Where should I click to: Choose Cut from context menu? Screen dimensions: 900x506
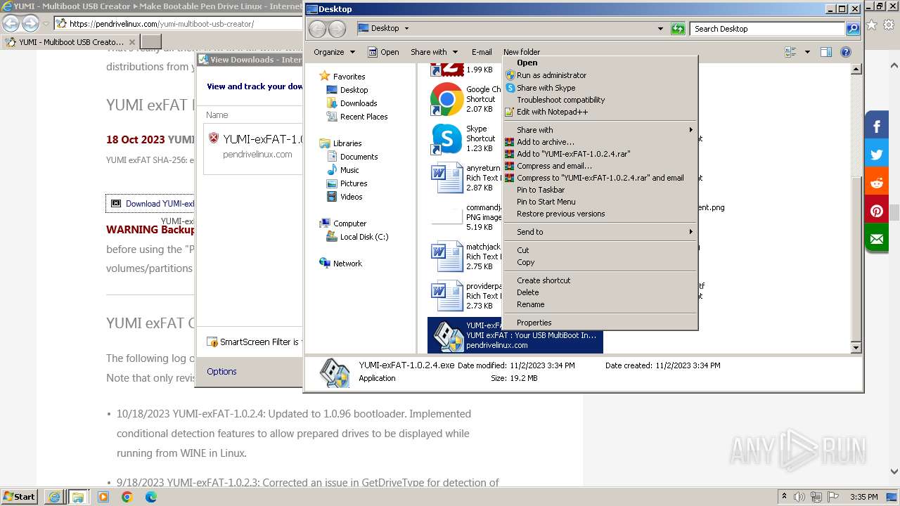600,250
